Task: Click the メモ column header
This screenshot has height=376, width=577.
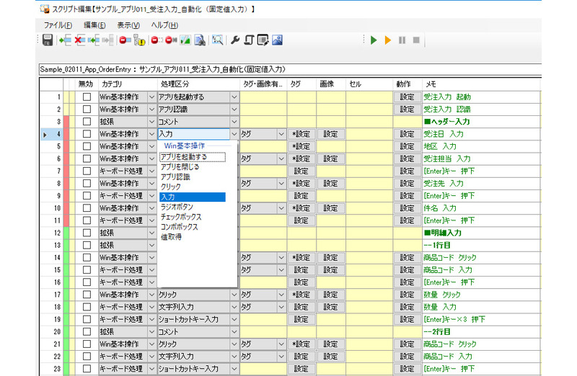Action: tap(481, 84)
